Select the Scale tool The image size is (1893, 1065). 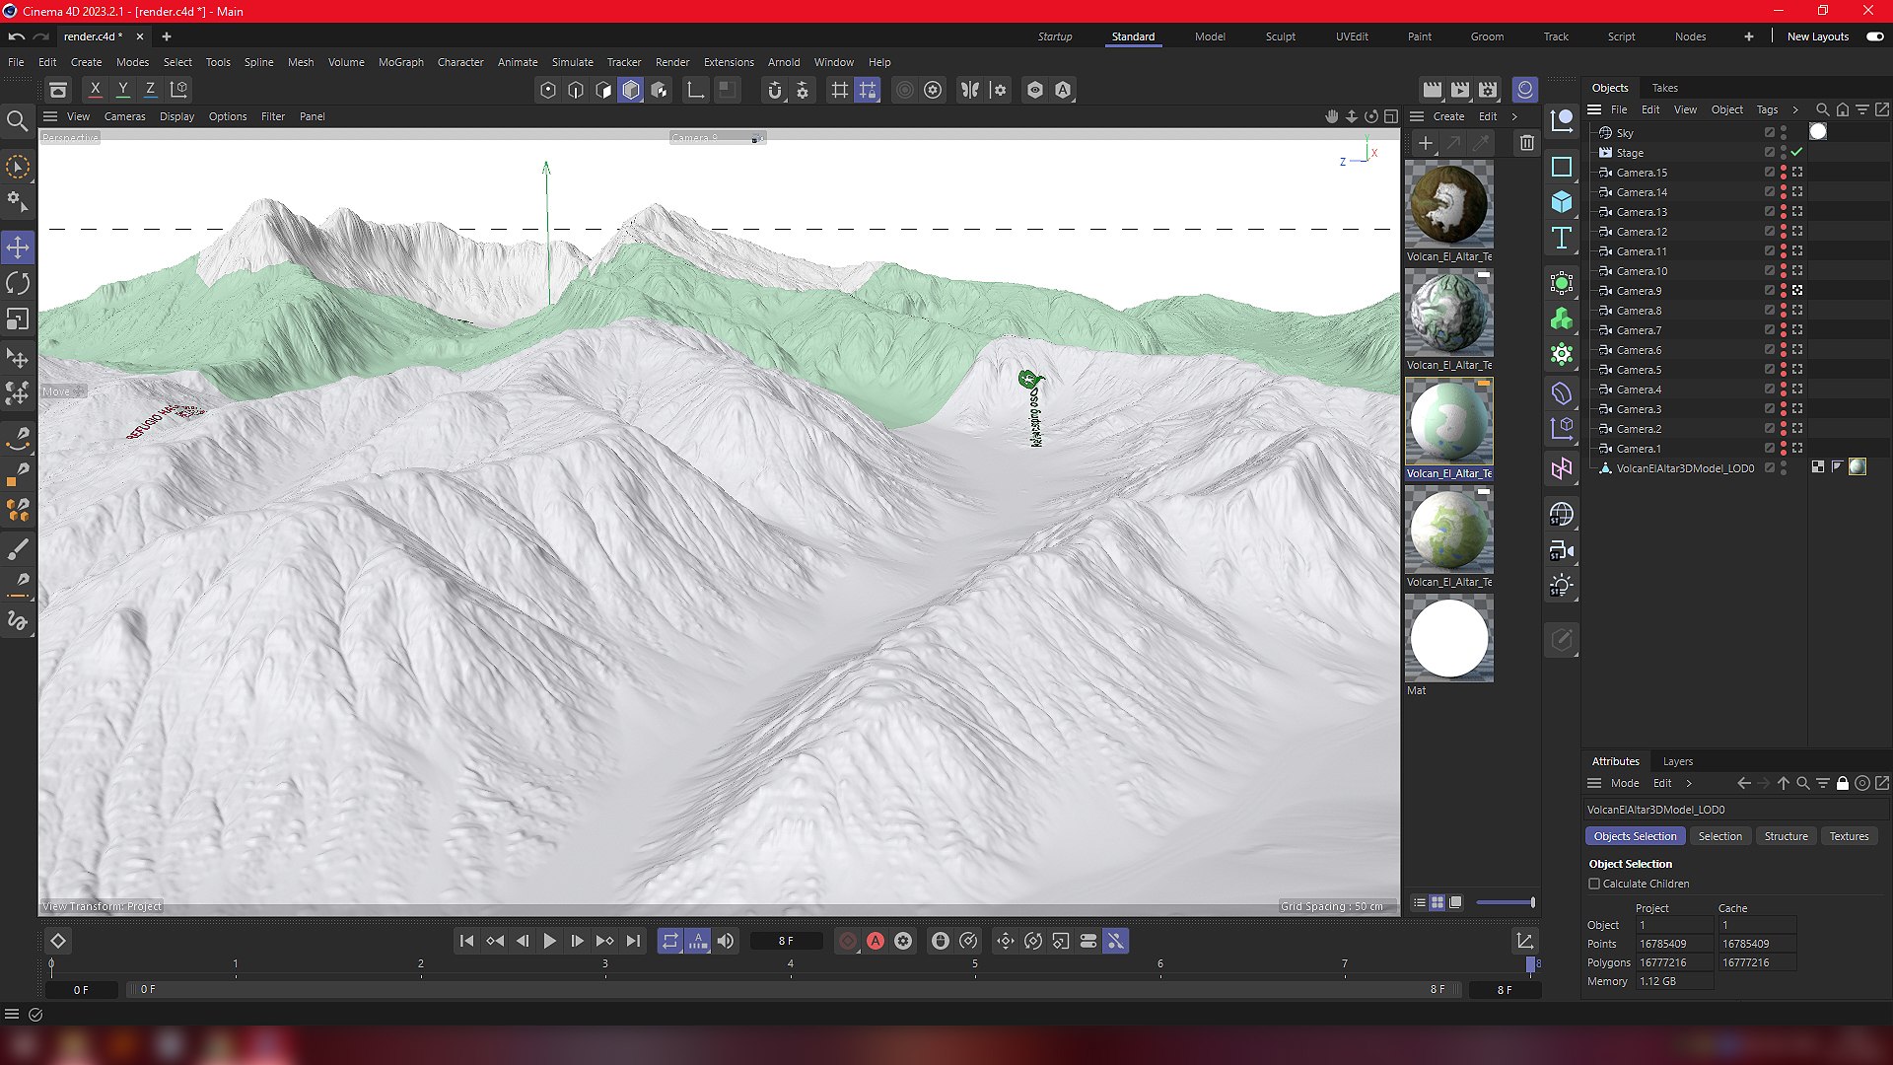[18, 319]
